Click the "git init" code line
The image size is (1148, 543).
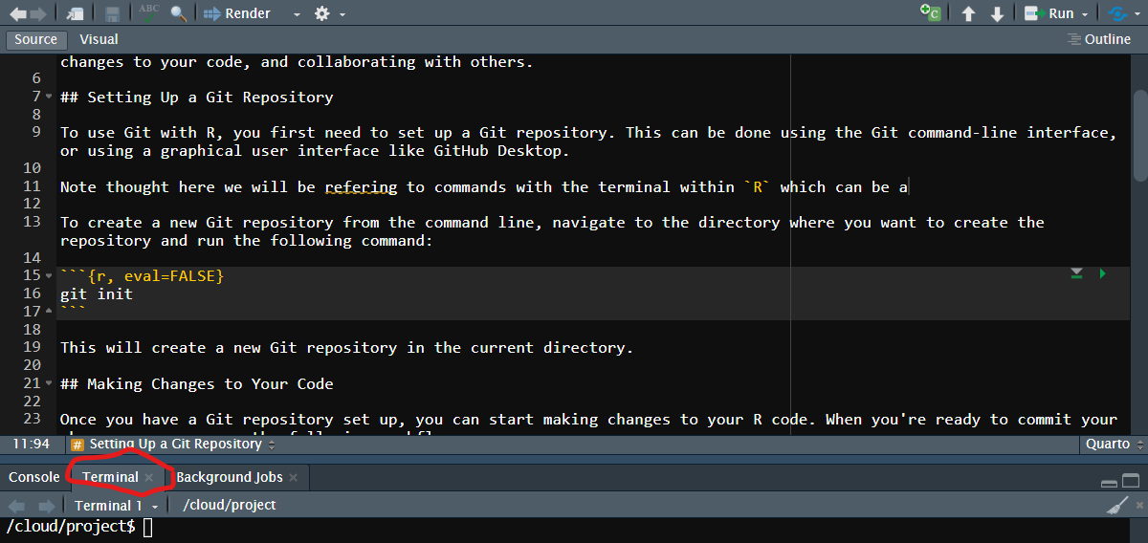[97, 294]
